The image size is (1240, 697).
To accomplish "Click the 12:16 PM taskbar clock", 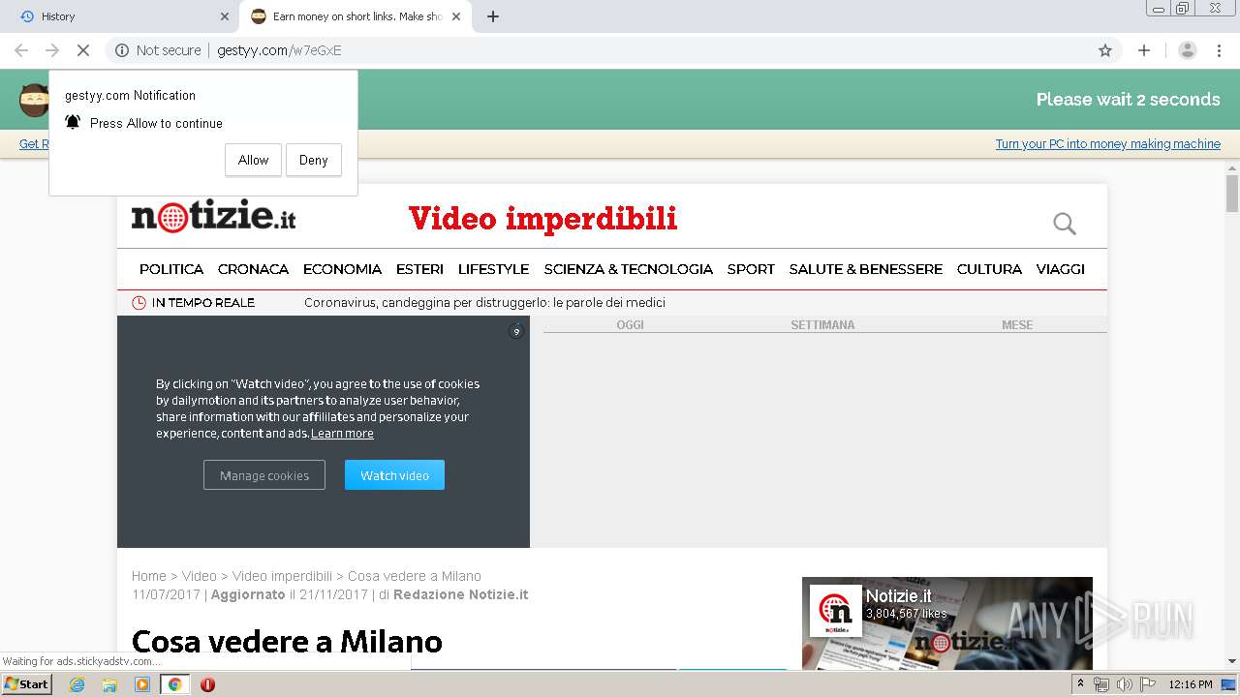I will [1191, 684].
